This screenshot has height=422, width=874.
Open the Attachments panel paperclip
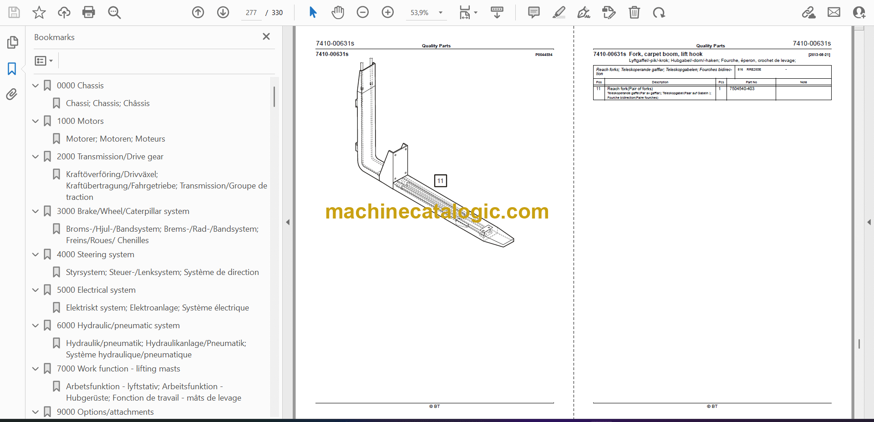(12, 94)
